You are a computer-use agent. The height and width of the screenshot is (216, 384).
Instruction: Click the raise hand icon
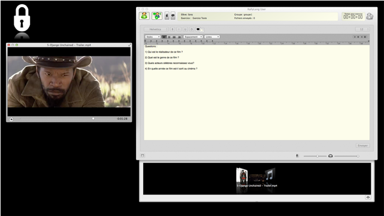pyautogui.click(x=167, y=16)
